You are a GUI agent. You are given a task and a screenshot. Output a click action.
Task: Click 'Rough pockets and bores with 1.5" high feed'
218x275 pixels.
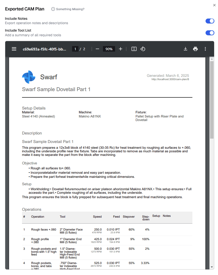click(x=44, y=251)
